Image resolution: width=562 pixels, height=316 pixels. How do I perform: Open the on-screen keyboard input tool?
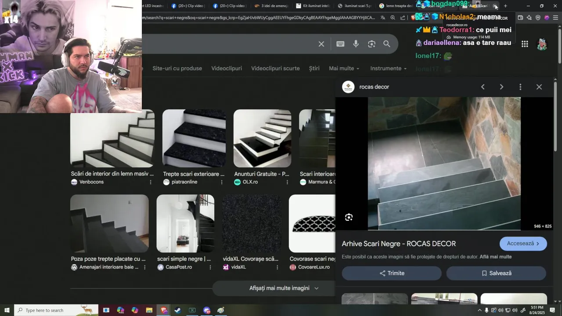340,44
